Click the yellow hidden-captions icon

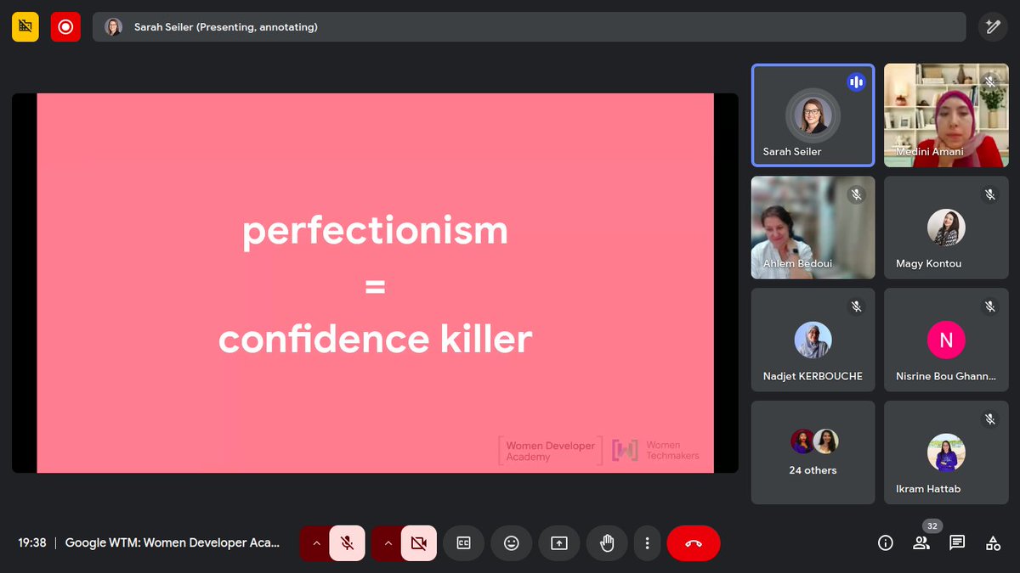(25, 27)
